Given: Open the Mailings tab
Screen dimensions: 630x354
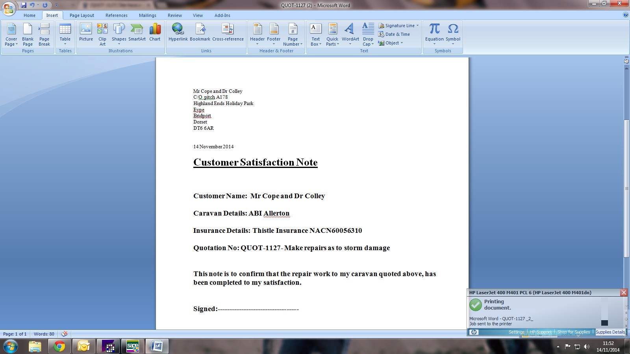Looking at the screenshot, I should (x=147, y=15).
